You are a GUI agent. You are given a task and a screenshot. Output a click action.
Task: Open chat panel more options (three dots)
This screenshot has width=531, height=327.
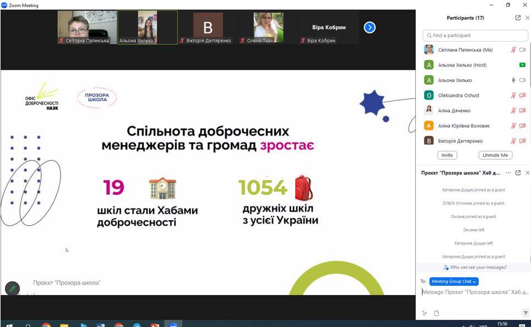pyautogui.click(x=508, y=173)
